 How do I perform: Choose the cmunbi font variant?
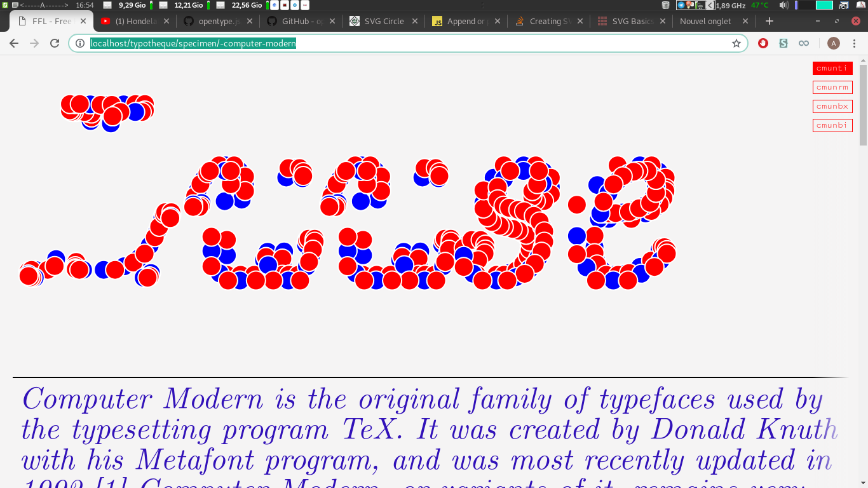832,125
